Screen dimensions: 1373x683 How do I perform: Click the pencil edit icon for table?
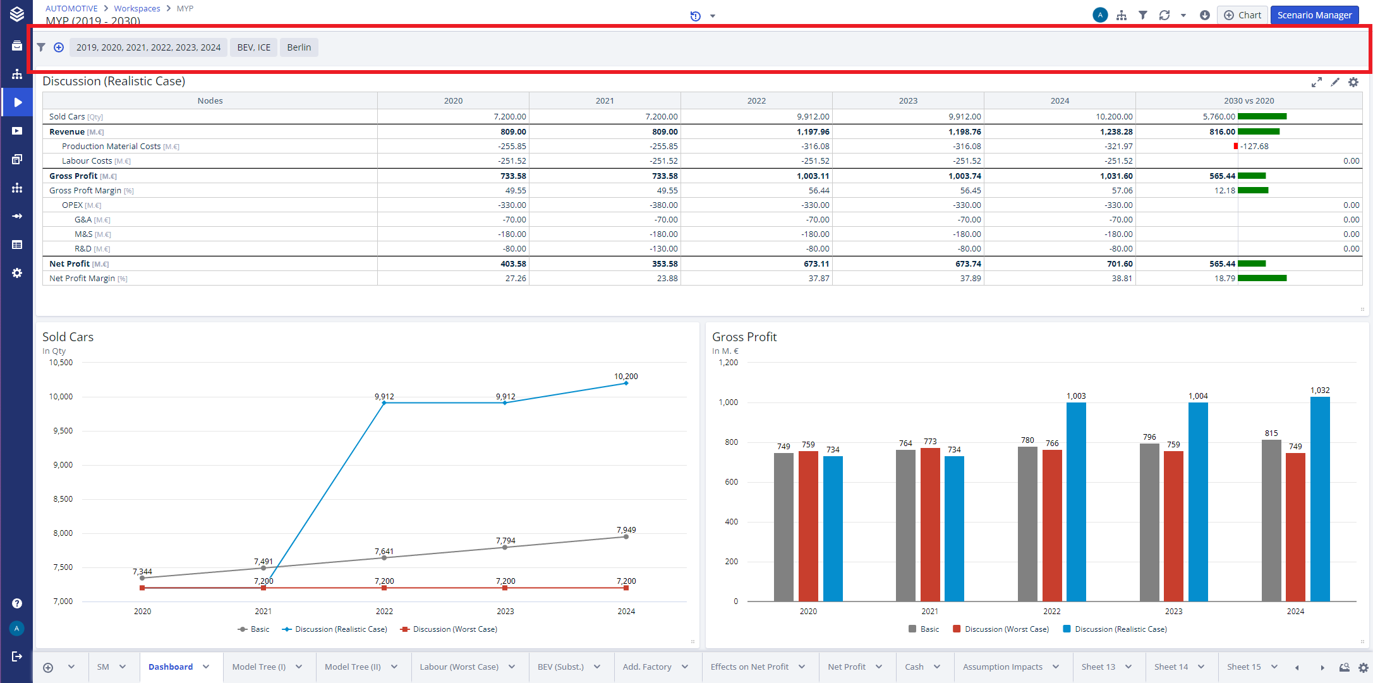click(x=1335, y=82)
